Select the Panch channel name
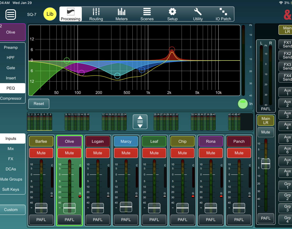This screenshot has height=229, width=292. tap(239, 141)
